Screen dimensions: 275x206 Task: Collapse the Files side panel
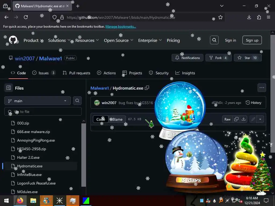9,88
